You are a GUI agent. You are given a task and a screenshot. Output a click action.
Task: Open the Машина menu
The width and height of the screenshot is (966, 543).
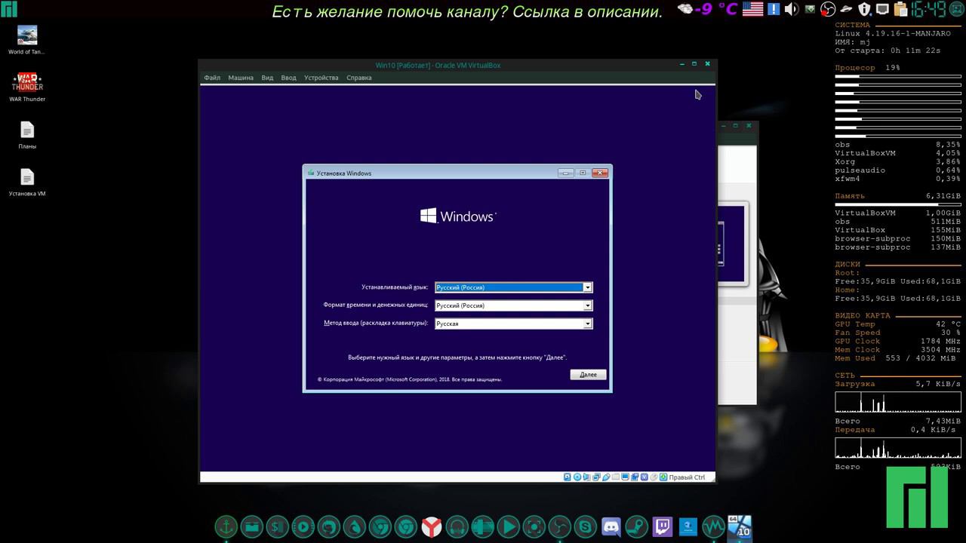[x=241, y=78]
